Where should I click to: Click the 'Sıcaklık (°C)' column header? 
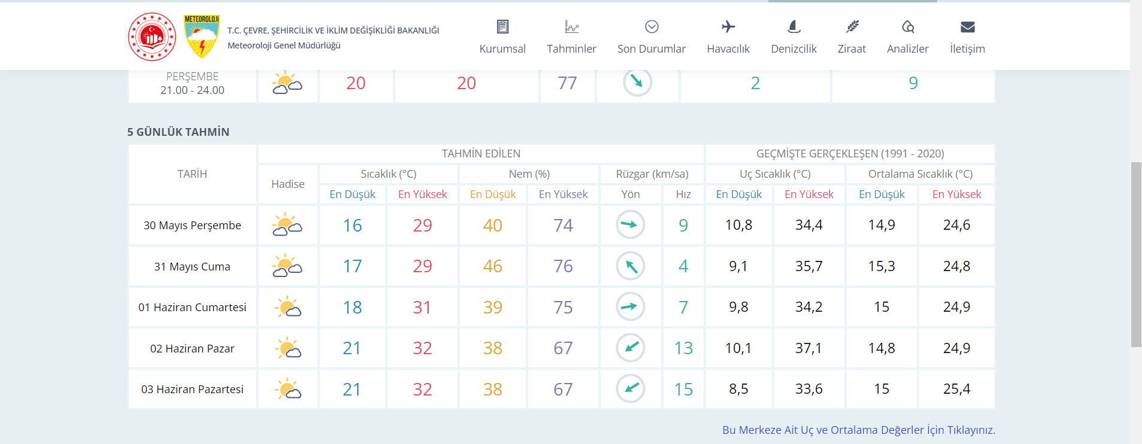[389, 174]
